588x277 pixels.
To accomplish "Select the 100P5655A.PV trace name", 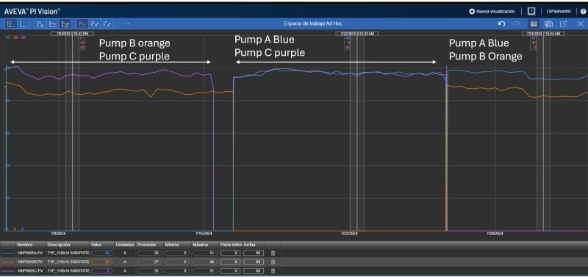I will (30, 253).
